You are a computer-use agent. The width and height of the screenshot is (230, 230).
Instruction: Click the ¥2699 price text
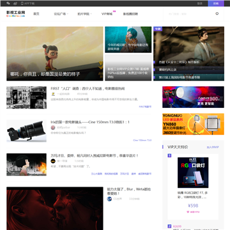[177, 226]
